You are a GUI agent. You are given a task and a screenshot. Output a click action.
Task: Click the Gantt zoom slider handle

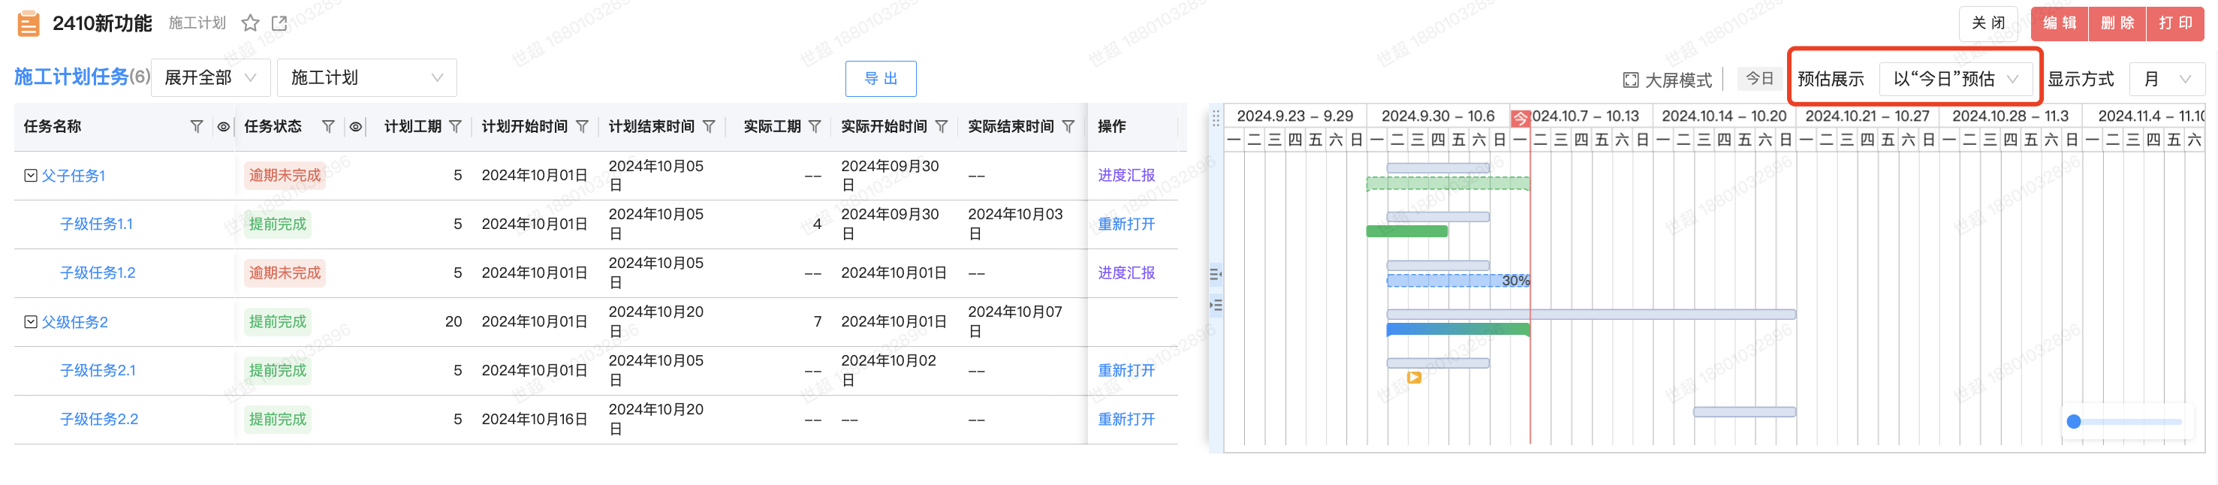click(x=2074, y=421)
